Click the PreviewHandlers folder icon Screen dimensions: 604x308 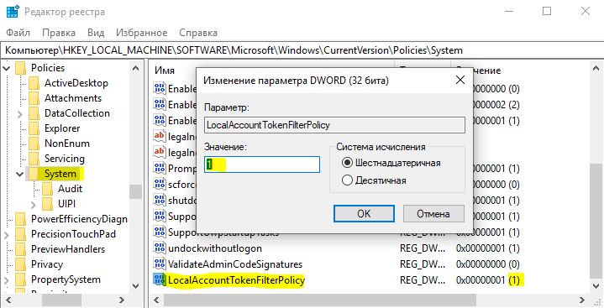click(x=20, y=249)
